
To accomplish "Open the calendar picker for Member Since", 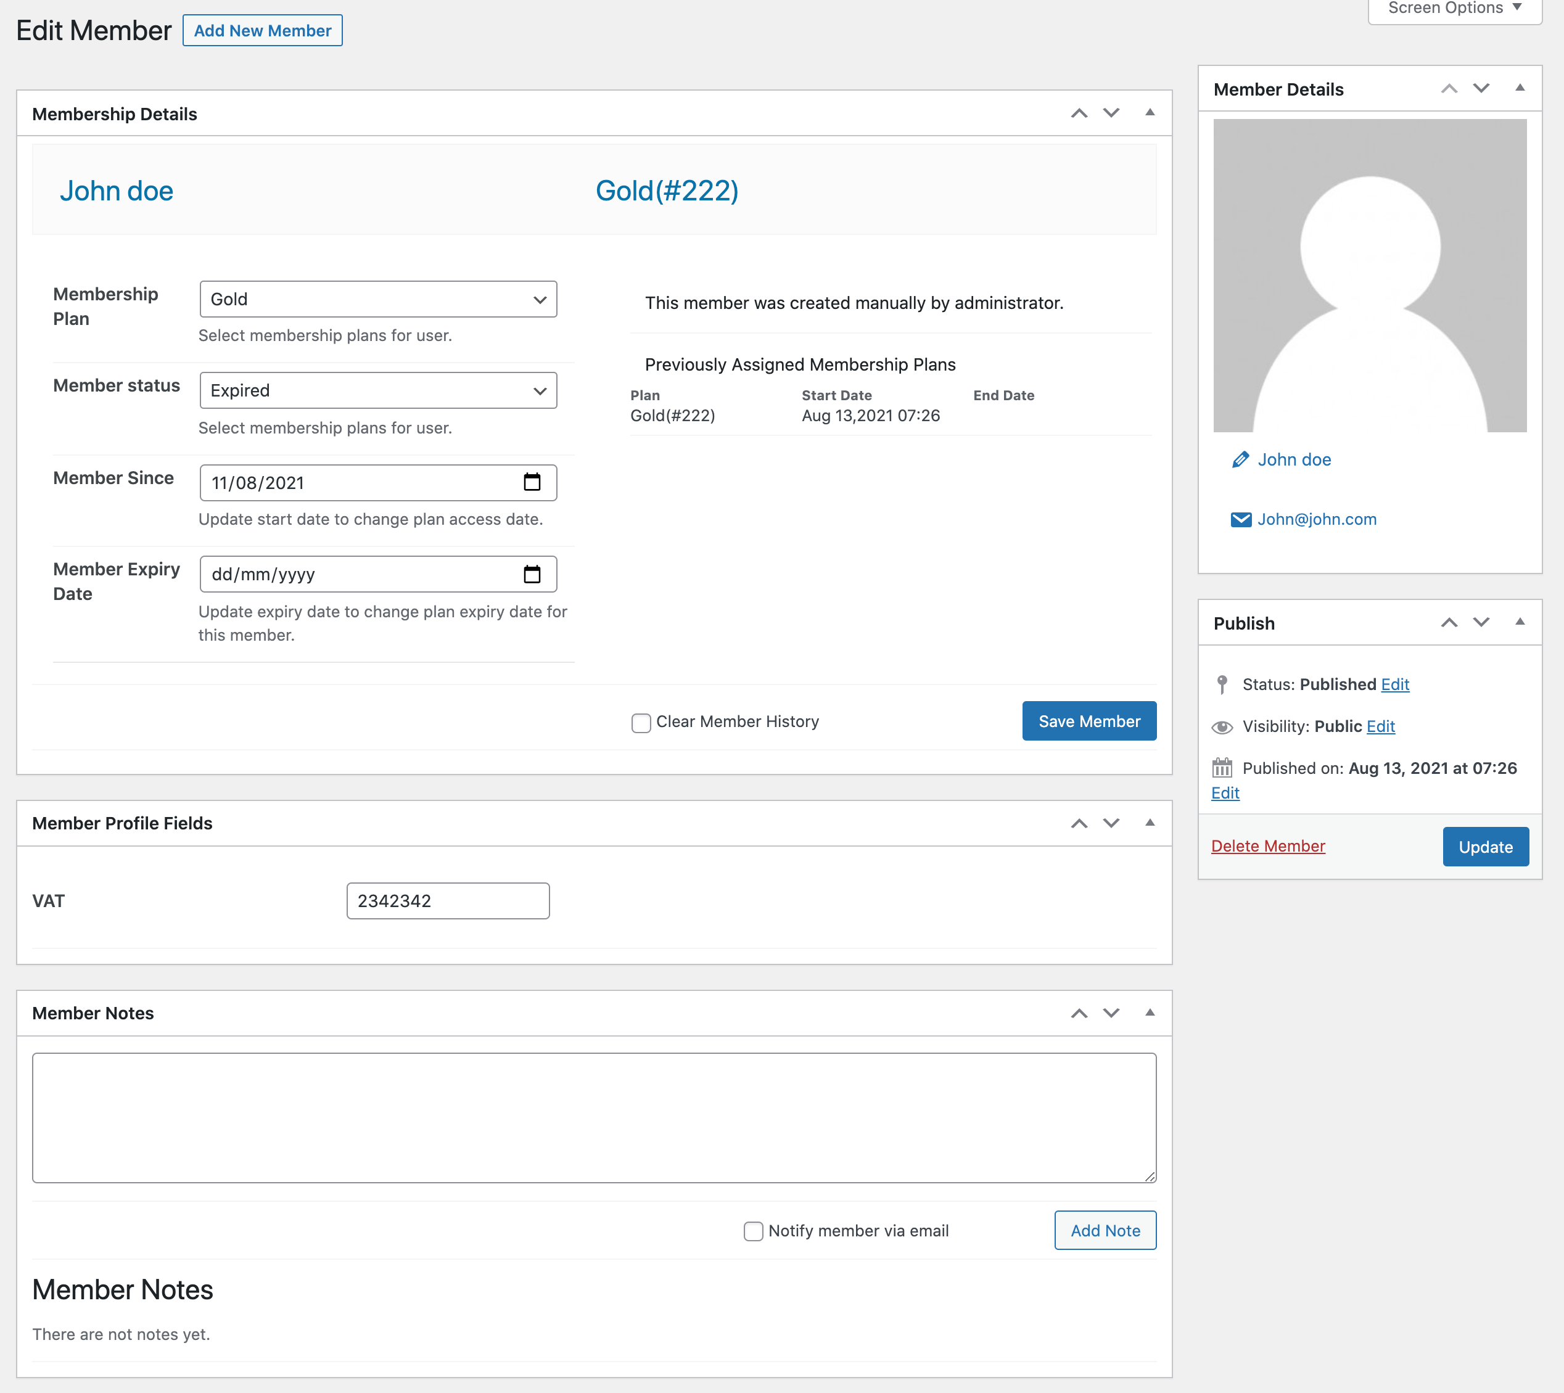I will 533,483.
